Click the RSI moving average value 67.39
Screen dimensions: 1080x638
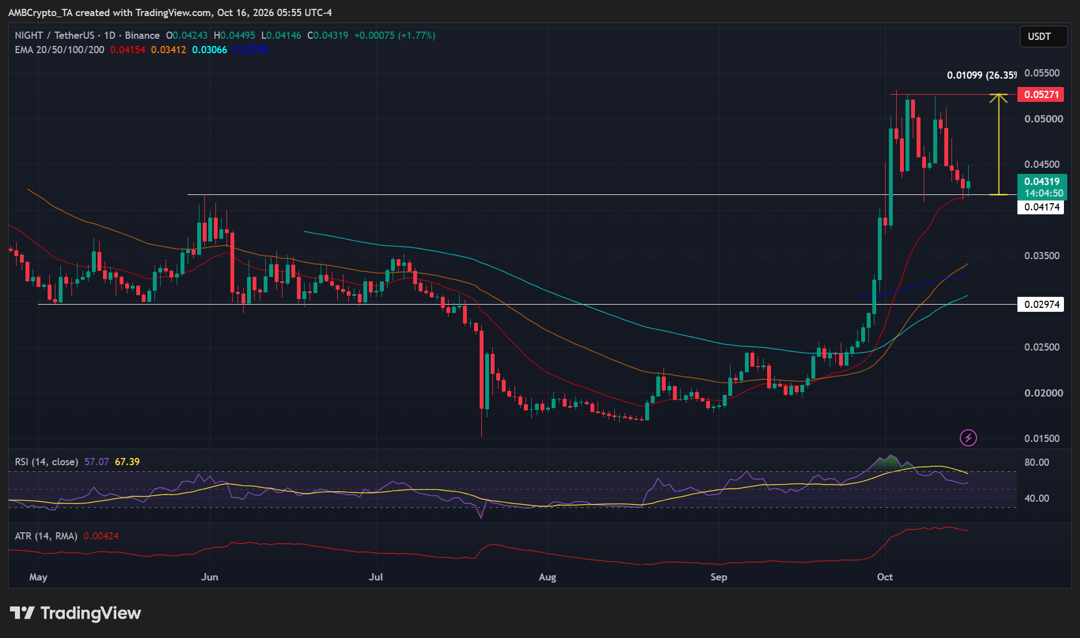[x=127, y=462]
